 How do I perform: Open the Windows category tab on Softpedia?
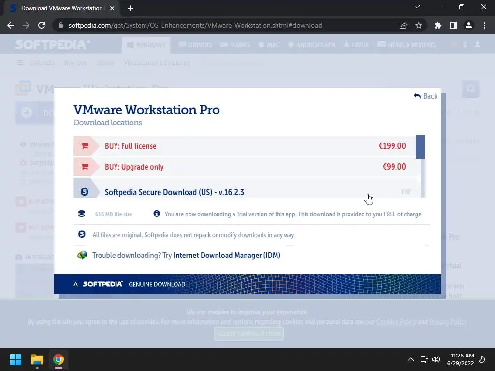point(146,45)
